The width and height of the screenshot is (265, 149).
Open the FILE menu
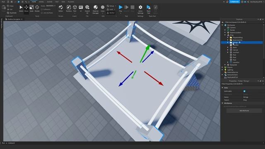(x=3, y=2)
